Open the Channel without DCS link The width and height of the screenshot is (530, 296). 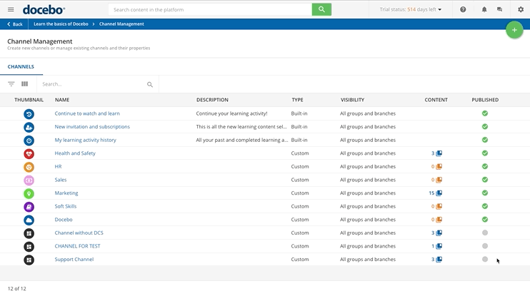click(79, 233)
